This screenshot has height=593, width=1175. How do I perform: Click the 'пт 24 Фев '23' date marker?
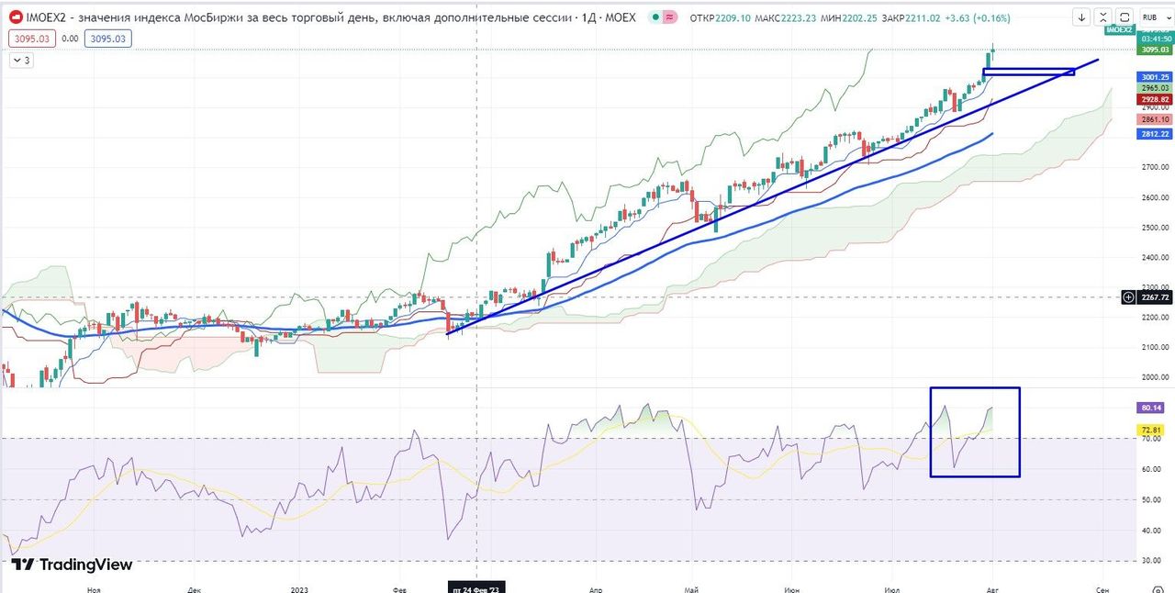[x=476, y=587]
